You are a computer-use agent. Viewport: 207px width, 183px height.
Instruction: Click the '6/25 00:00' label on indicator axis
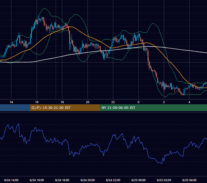139,180
